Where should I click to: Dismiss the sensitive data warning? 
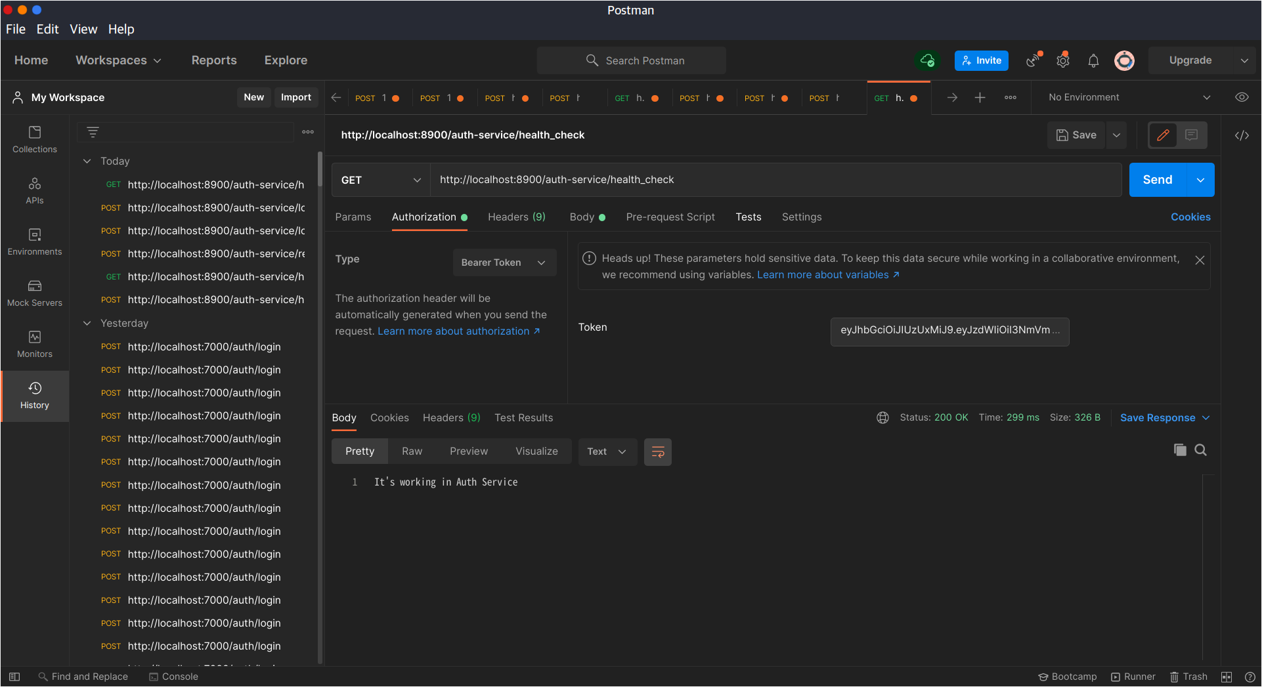pyautogui.click(x=1200, y=260)
